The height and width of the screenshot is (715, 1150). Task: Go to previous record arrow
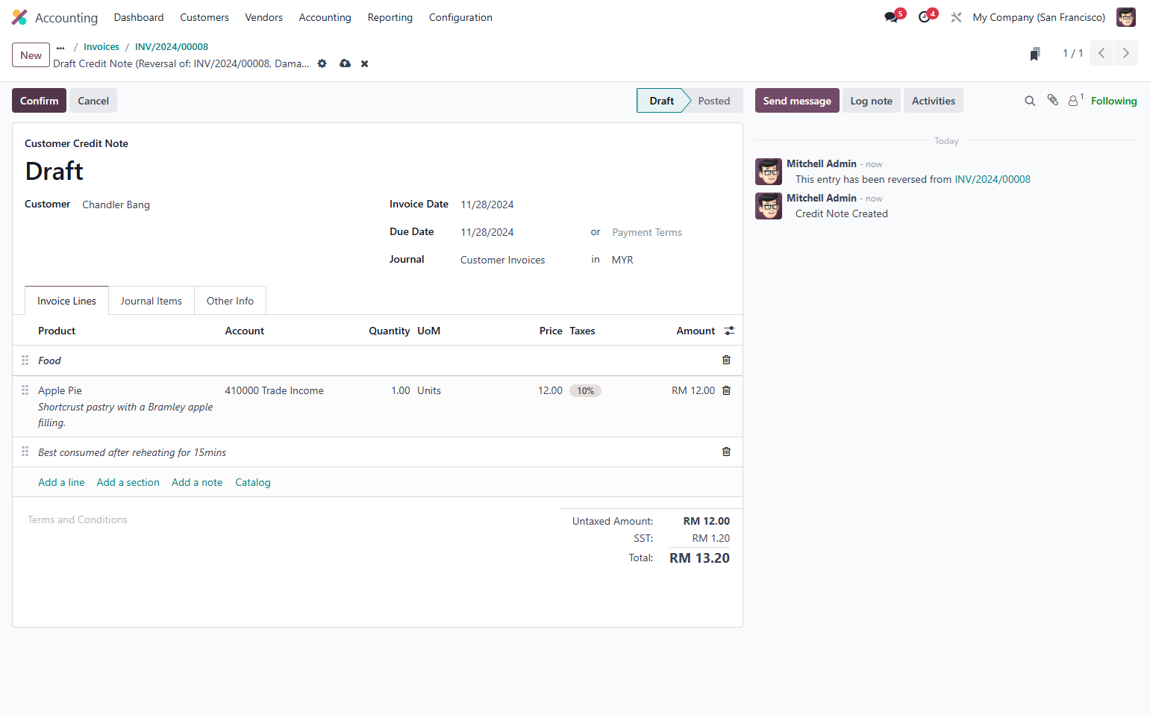(x=1101, y=53)
